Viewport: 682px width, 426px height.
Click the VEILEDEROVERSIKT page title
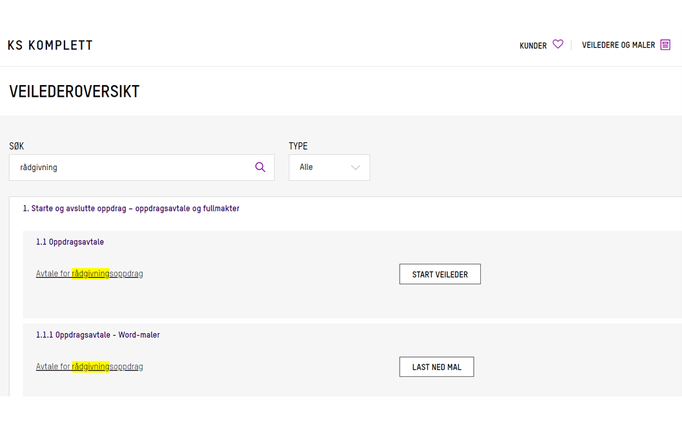coord(74,92)
